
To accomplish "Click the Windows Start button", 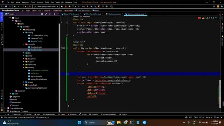I will 79,122.
